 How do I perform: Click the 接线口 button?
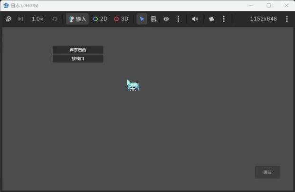click(78, 59)
